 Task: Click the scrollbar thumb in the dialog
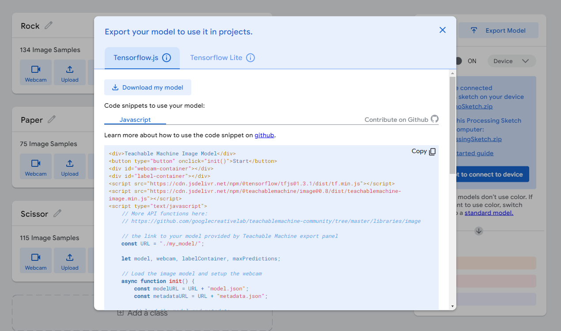(x=452, y=125)
